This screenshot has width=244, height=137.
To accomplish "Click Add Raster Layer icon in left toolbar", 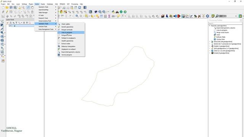I will (2, 25).
